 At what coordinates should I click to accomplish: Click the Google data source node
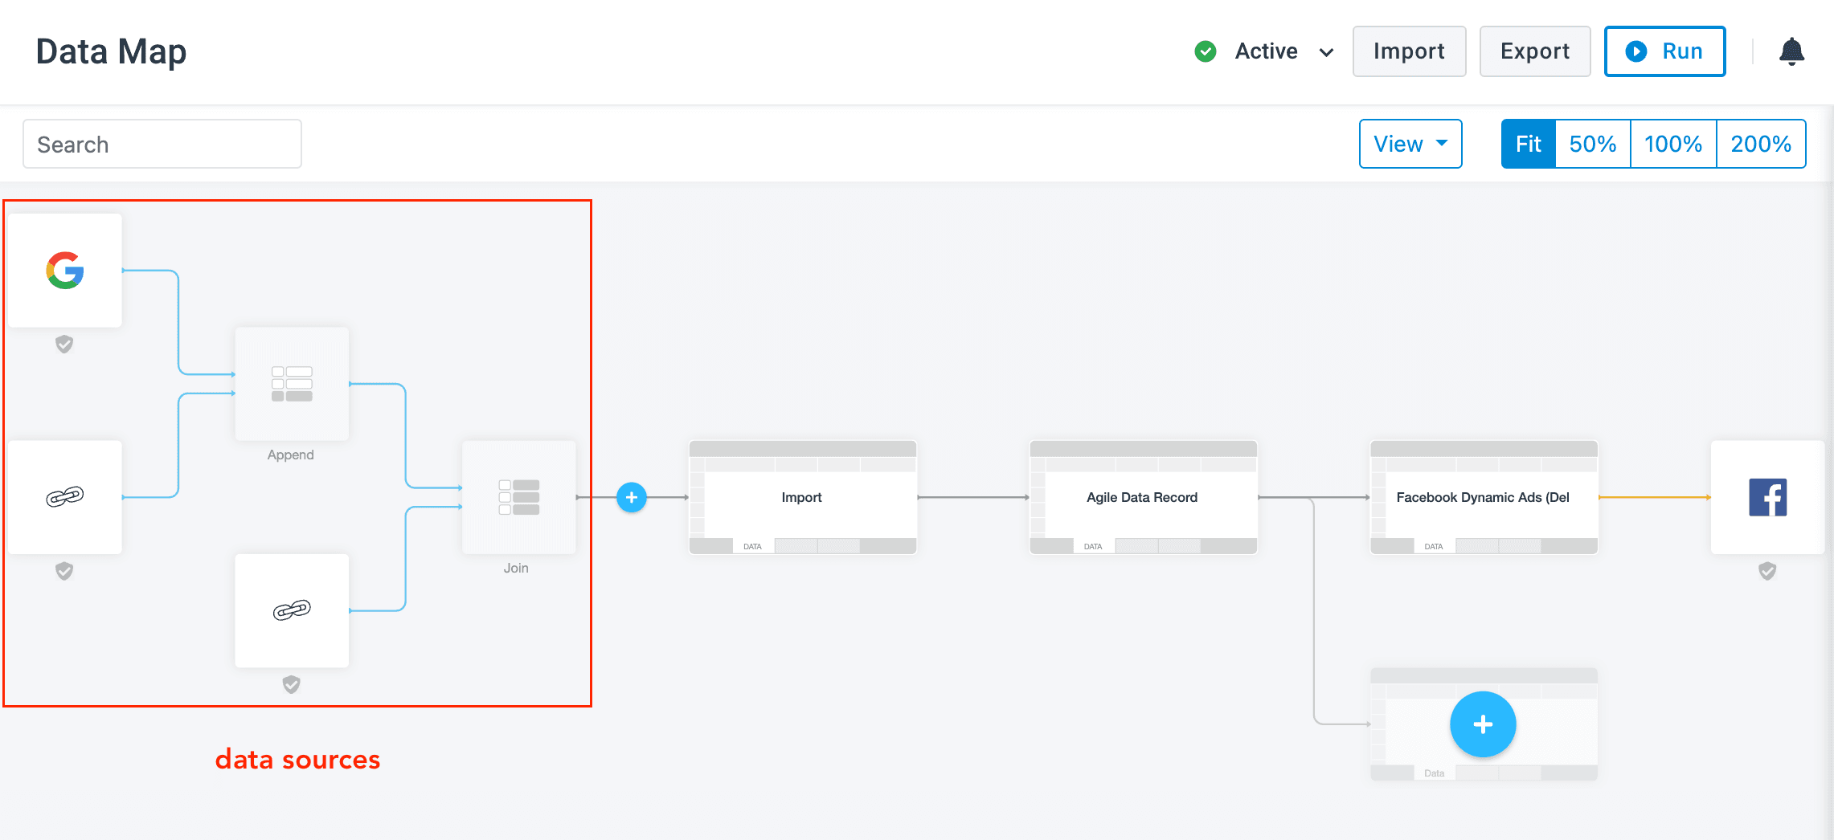[64, 271]
